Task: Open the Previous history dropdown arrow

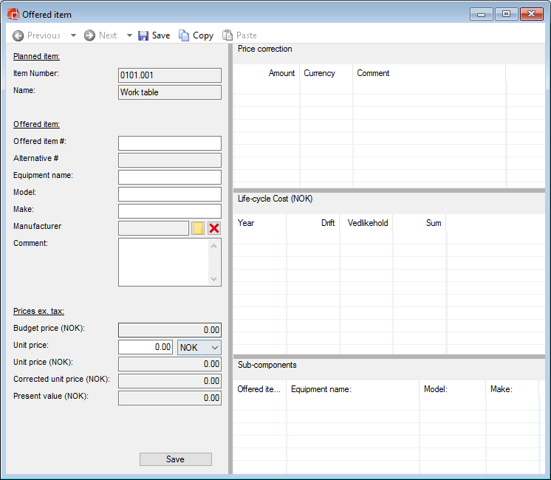Action: point(73,35)
